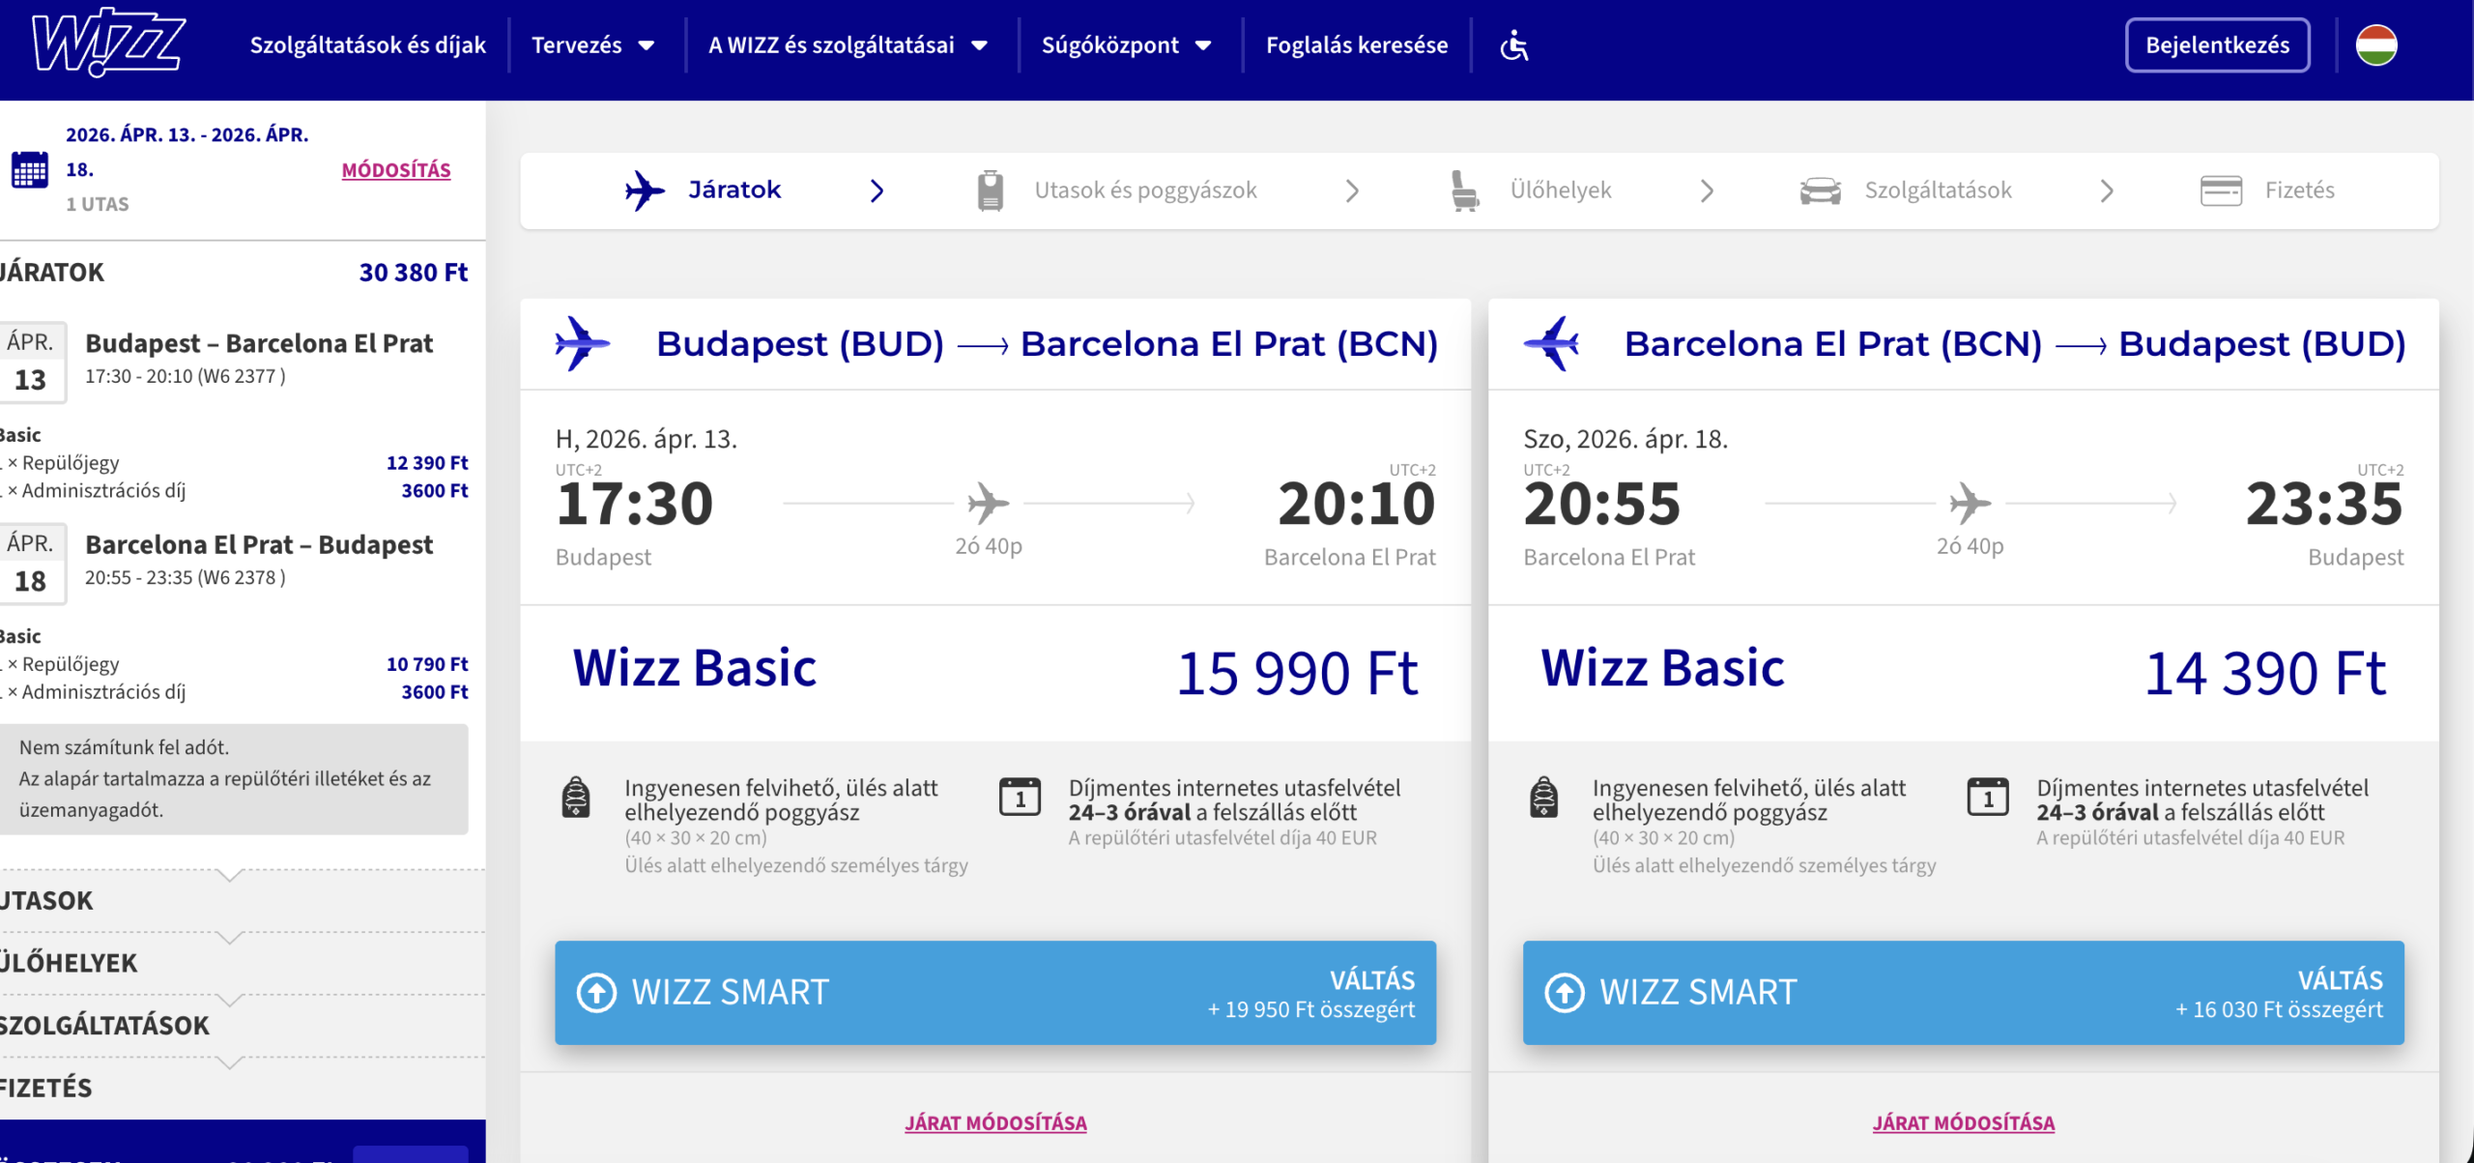
Task: Expand A WIZZ és szolgáltatásai menu
Action: click(848, 45)
